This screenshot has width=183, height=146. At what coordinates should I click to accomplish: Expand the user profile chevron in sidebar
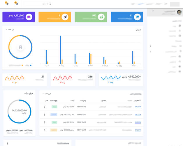153,11
